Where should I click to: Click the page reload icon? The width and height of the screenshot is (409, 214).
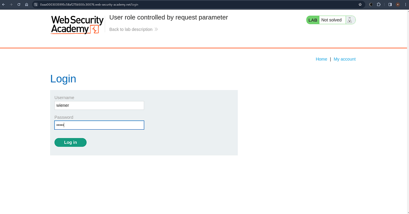[x=19, y=4]
